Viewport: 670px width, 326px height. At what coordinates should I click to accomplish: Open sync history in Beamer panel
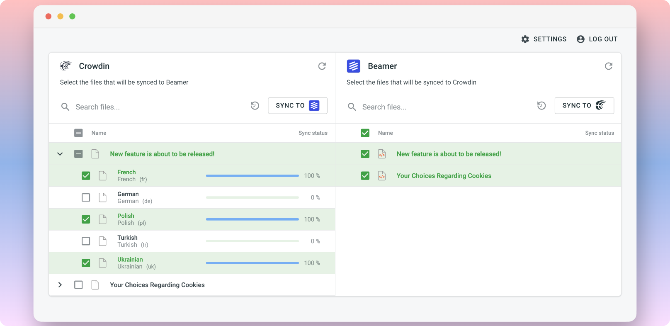(x=541, y=106)
